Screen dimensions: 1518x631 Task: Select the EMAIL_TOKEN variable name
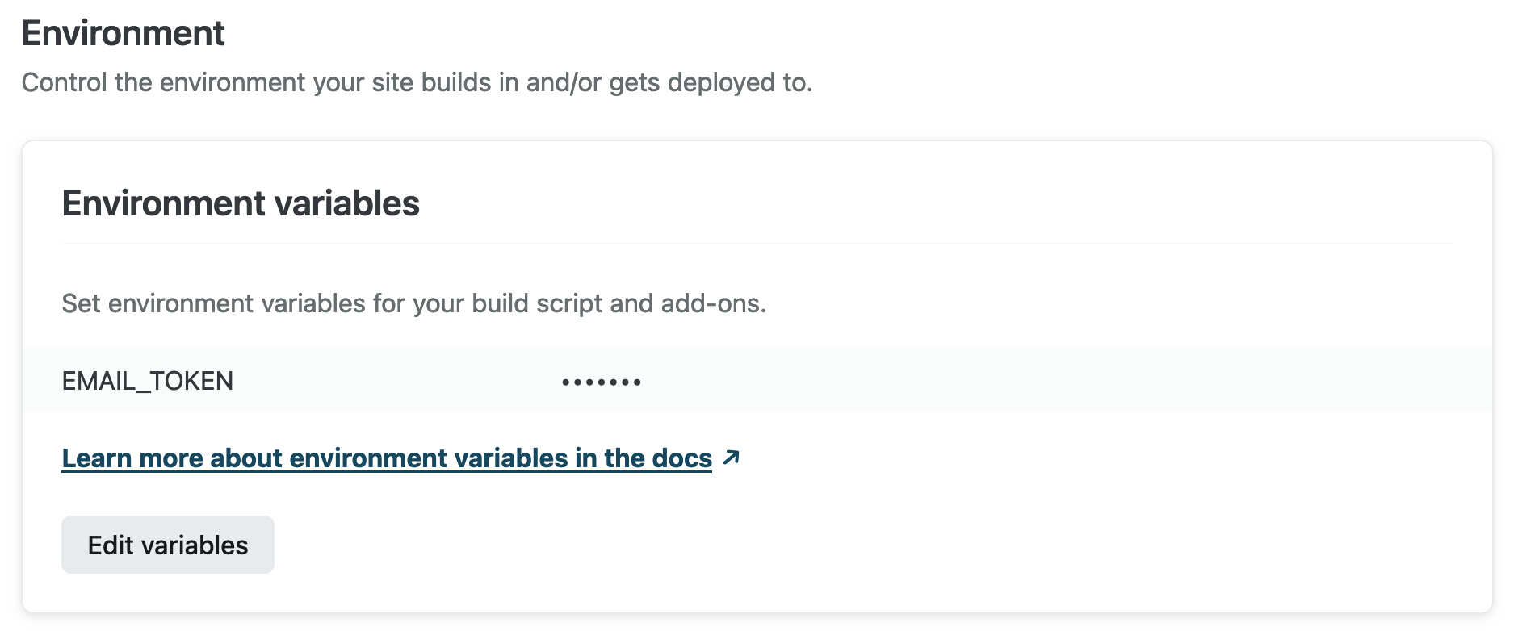coord(149,379)
